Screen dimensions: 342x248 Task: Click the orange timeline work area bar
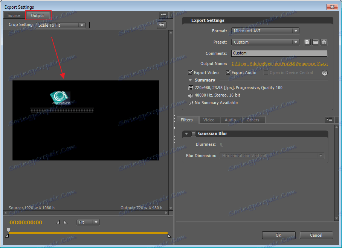pos(88,233)
